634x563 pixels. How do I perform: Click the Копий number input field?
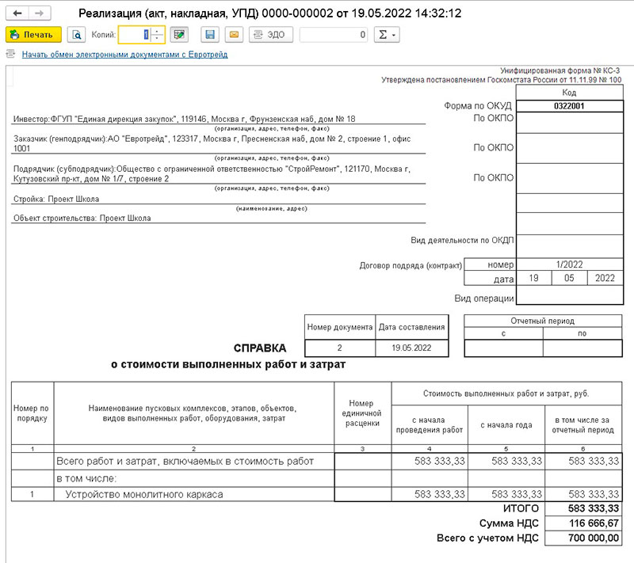[x=133, y=35]
